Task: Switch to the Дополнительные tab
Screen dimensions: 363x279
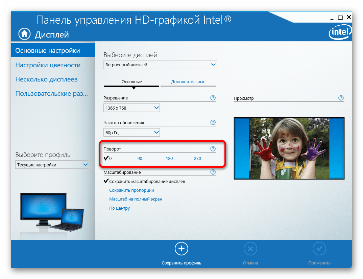Action: [188, 82]
